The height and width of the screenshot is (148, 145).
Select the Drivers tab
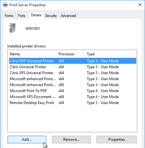[x=36, y=15]
